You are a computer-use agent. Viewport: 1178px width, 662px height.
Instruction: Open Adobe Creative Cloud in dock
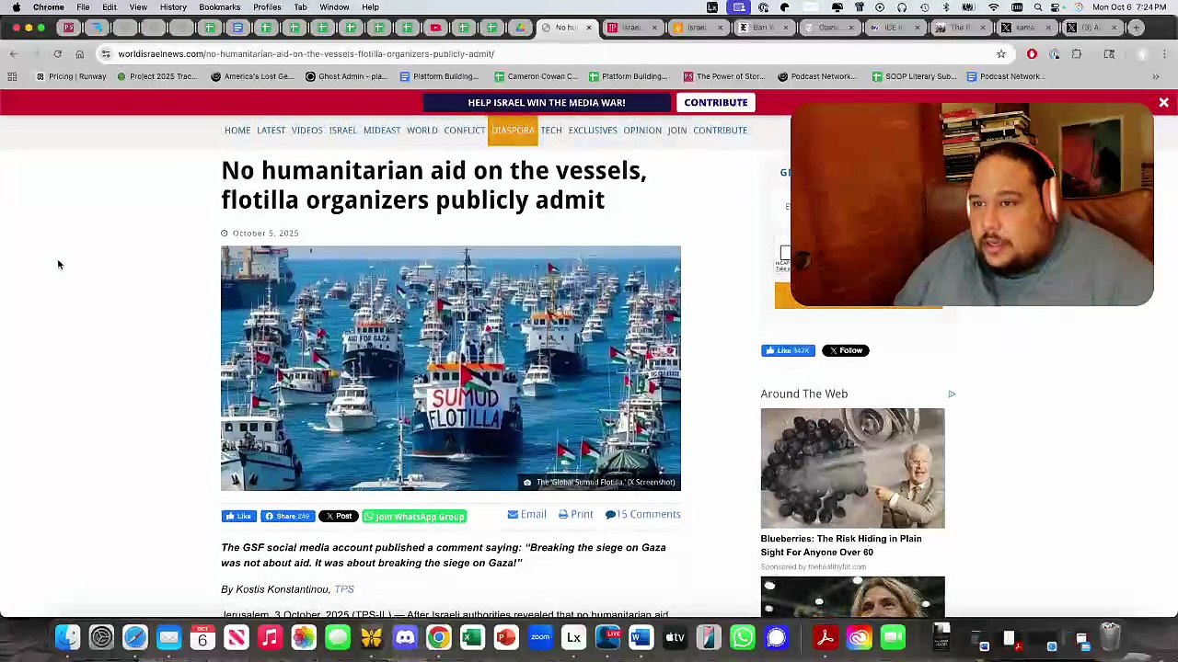(859, 637)
